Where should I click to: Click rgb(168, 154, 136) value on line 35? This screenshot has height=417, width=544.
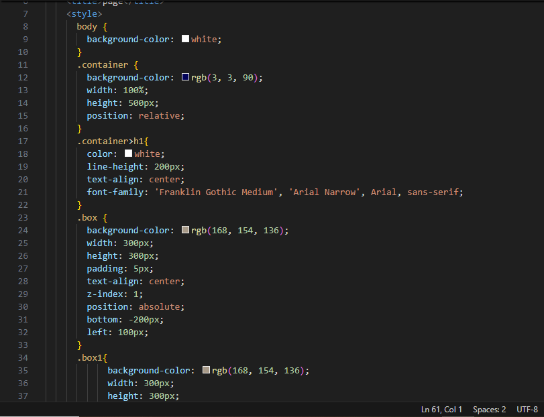[x=258, y=370]
